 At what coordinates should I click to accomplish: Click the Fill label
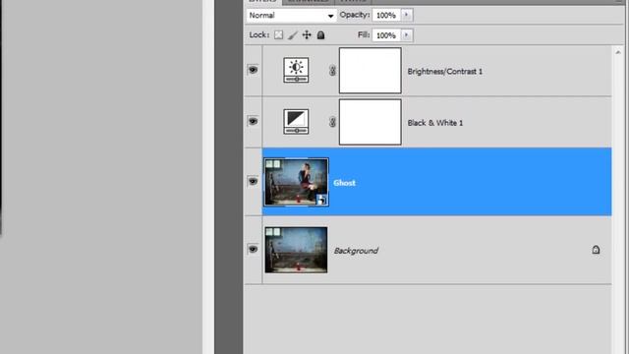click(x=364, y=35)
